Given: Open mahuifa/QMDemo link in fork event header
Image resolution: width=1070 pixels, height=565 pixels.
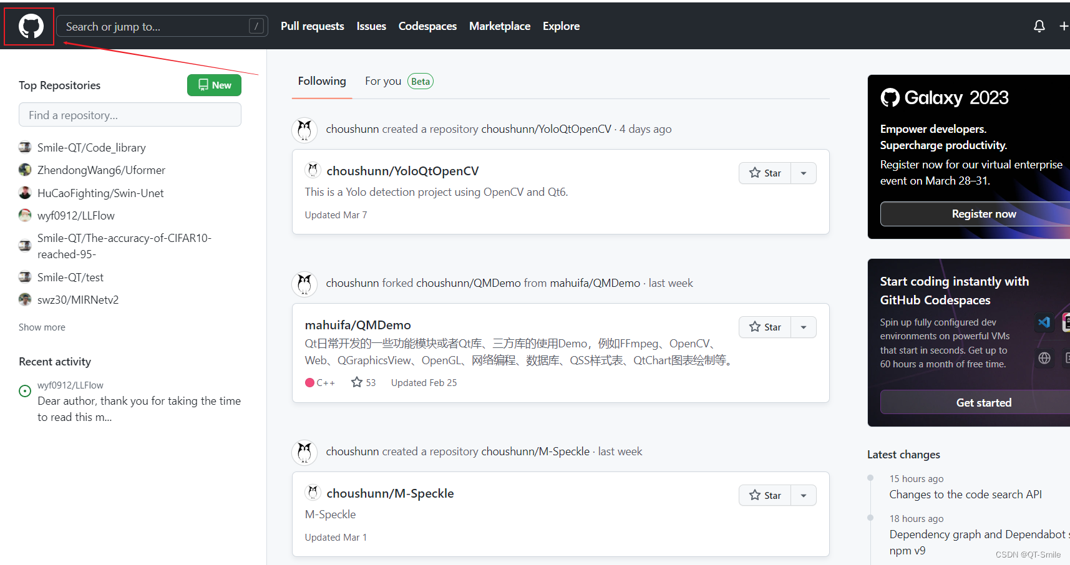Looking at the screenshot, I should [x=595, y=283].
